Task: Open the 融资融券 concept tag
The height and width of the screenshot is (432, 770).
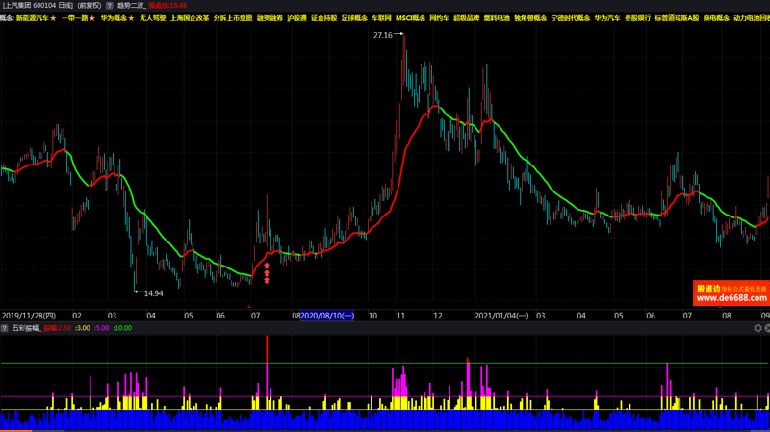Action: 269,18
